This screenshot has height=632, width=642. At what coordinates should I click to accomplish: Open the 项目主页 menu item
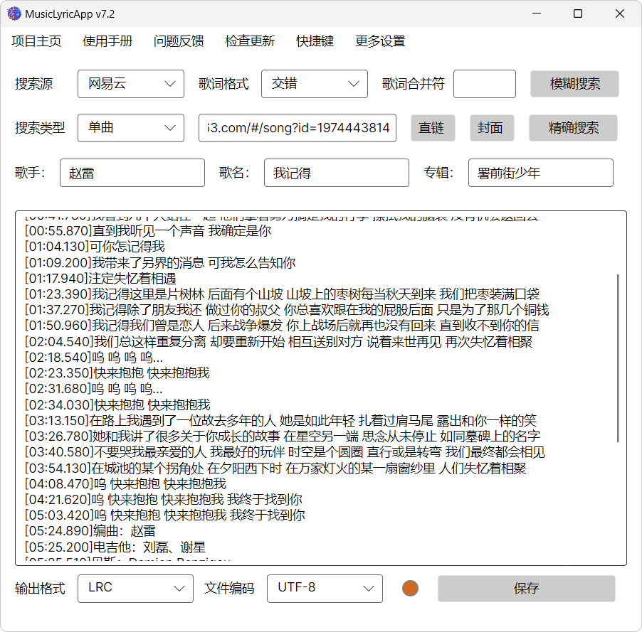point(35,41)
